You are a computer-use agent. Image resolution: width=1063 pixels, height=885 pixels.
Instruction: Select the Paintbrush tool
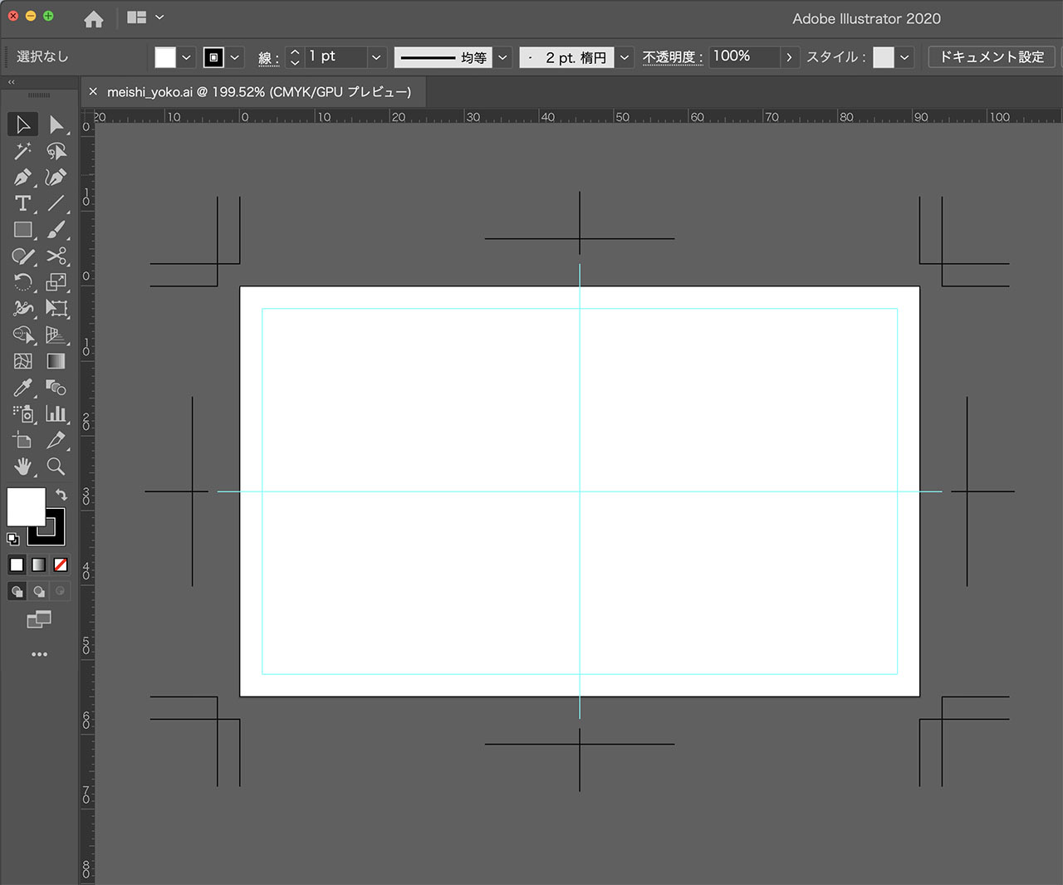pyautogui.click(x=56, y=230)
